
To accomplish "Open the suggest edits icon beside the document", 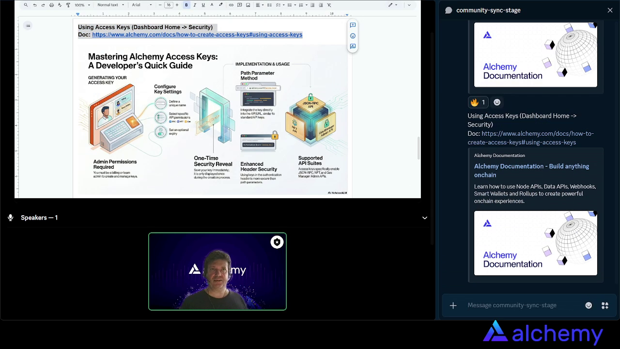I will [353, 47].
